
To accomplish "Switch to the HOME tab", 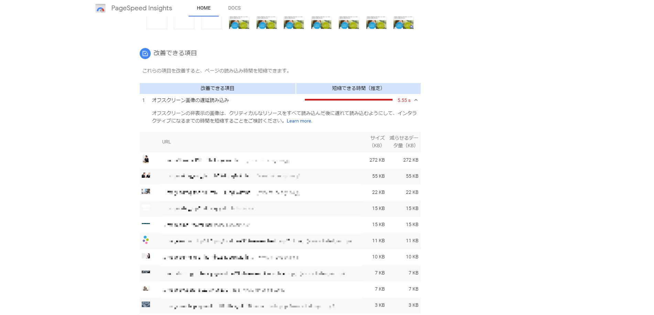I will click(204, 8).
